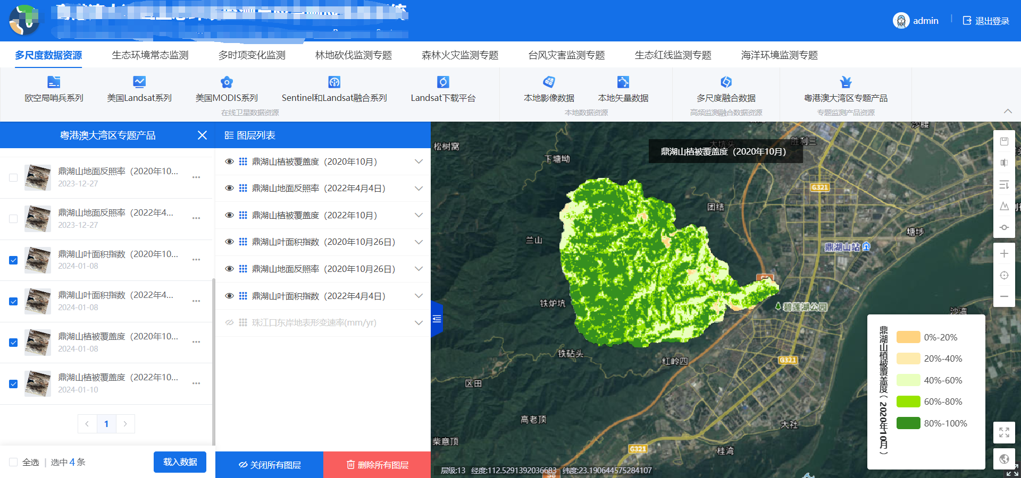
Task: Zoom in the map with plus icon
Action: (1004, 253)
